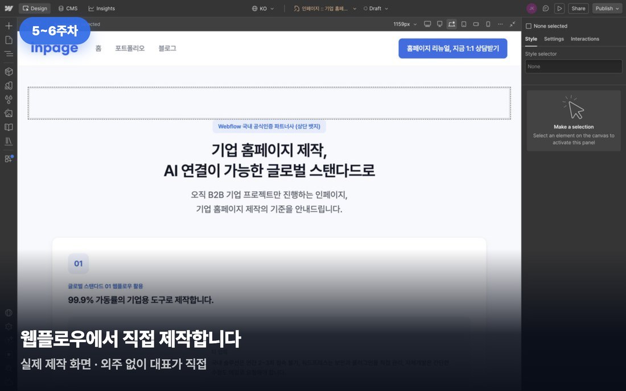Open the Libraries panel
The width and height of the screenshot is (626, 391).
point(9,141)
